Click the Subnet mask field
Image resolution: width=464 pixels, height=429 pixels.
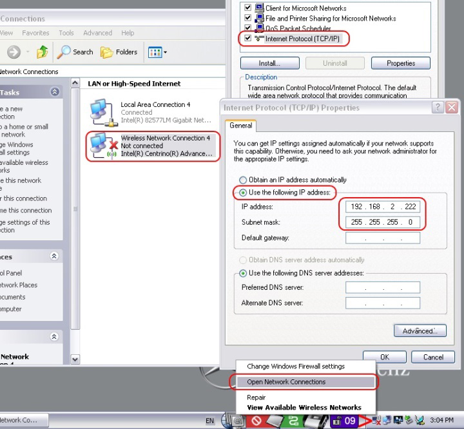pyautogui.click(x=383, y=222)
